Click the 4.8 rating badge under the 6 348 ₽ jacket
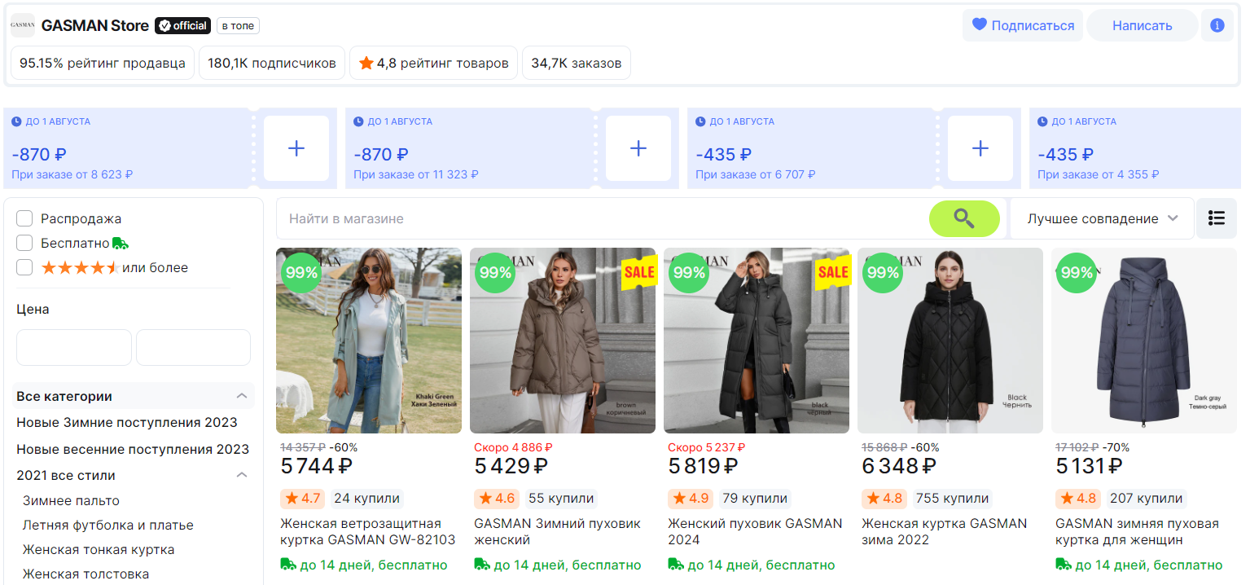 883,498
